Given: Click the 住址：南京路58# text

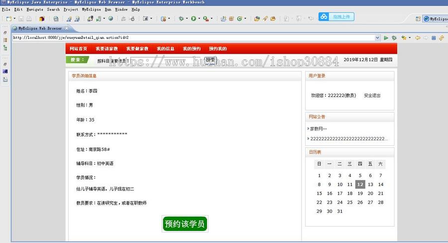Looking at the screenshot, I should click(x=93, y=149).
